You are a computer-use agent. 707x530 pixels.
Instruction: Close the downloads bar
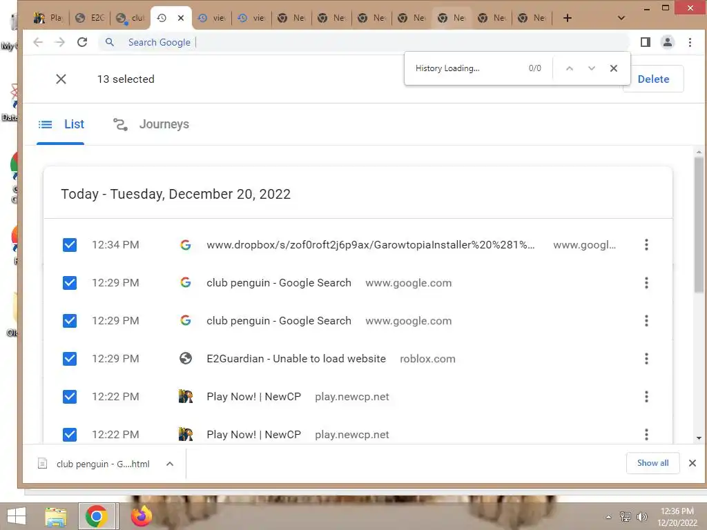point(693,463)
